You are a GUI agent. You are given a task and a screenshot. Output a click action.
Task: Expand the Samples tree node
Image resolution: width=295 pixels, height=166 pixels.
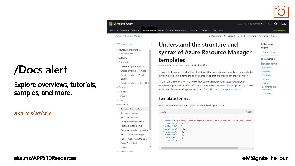click(x=117, y=92)
